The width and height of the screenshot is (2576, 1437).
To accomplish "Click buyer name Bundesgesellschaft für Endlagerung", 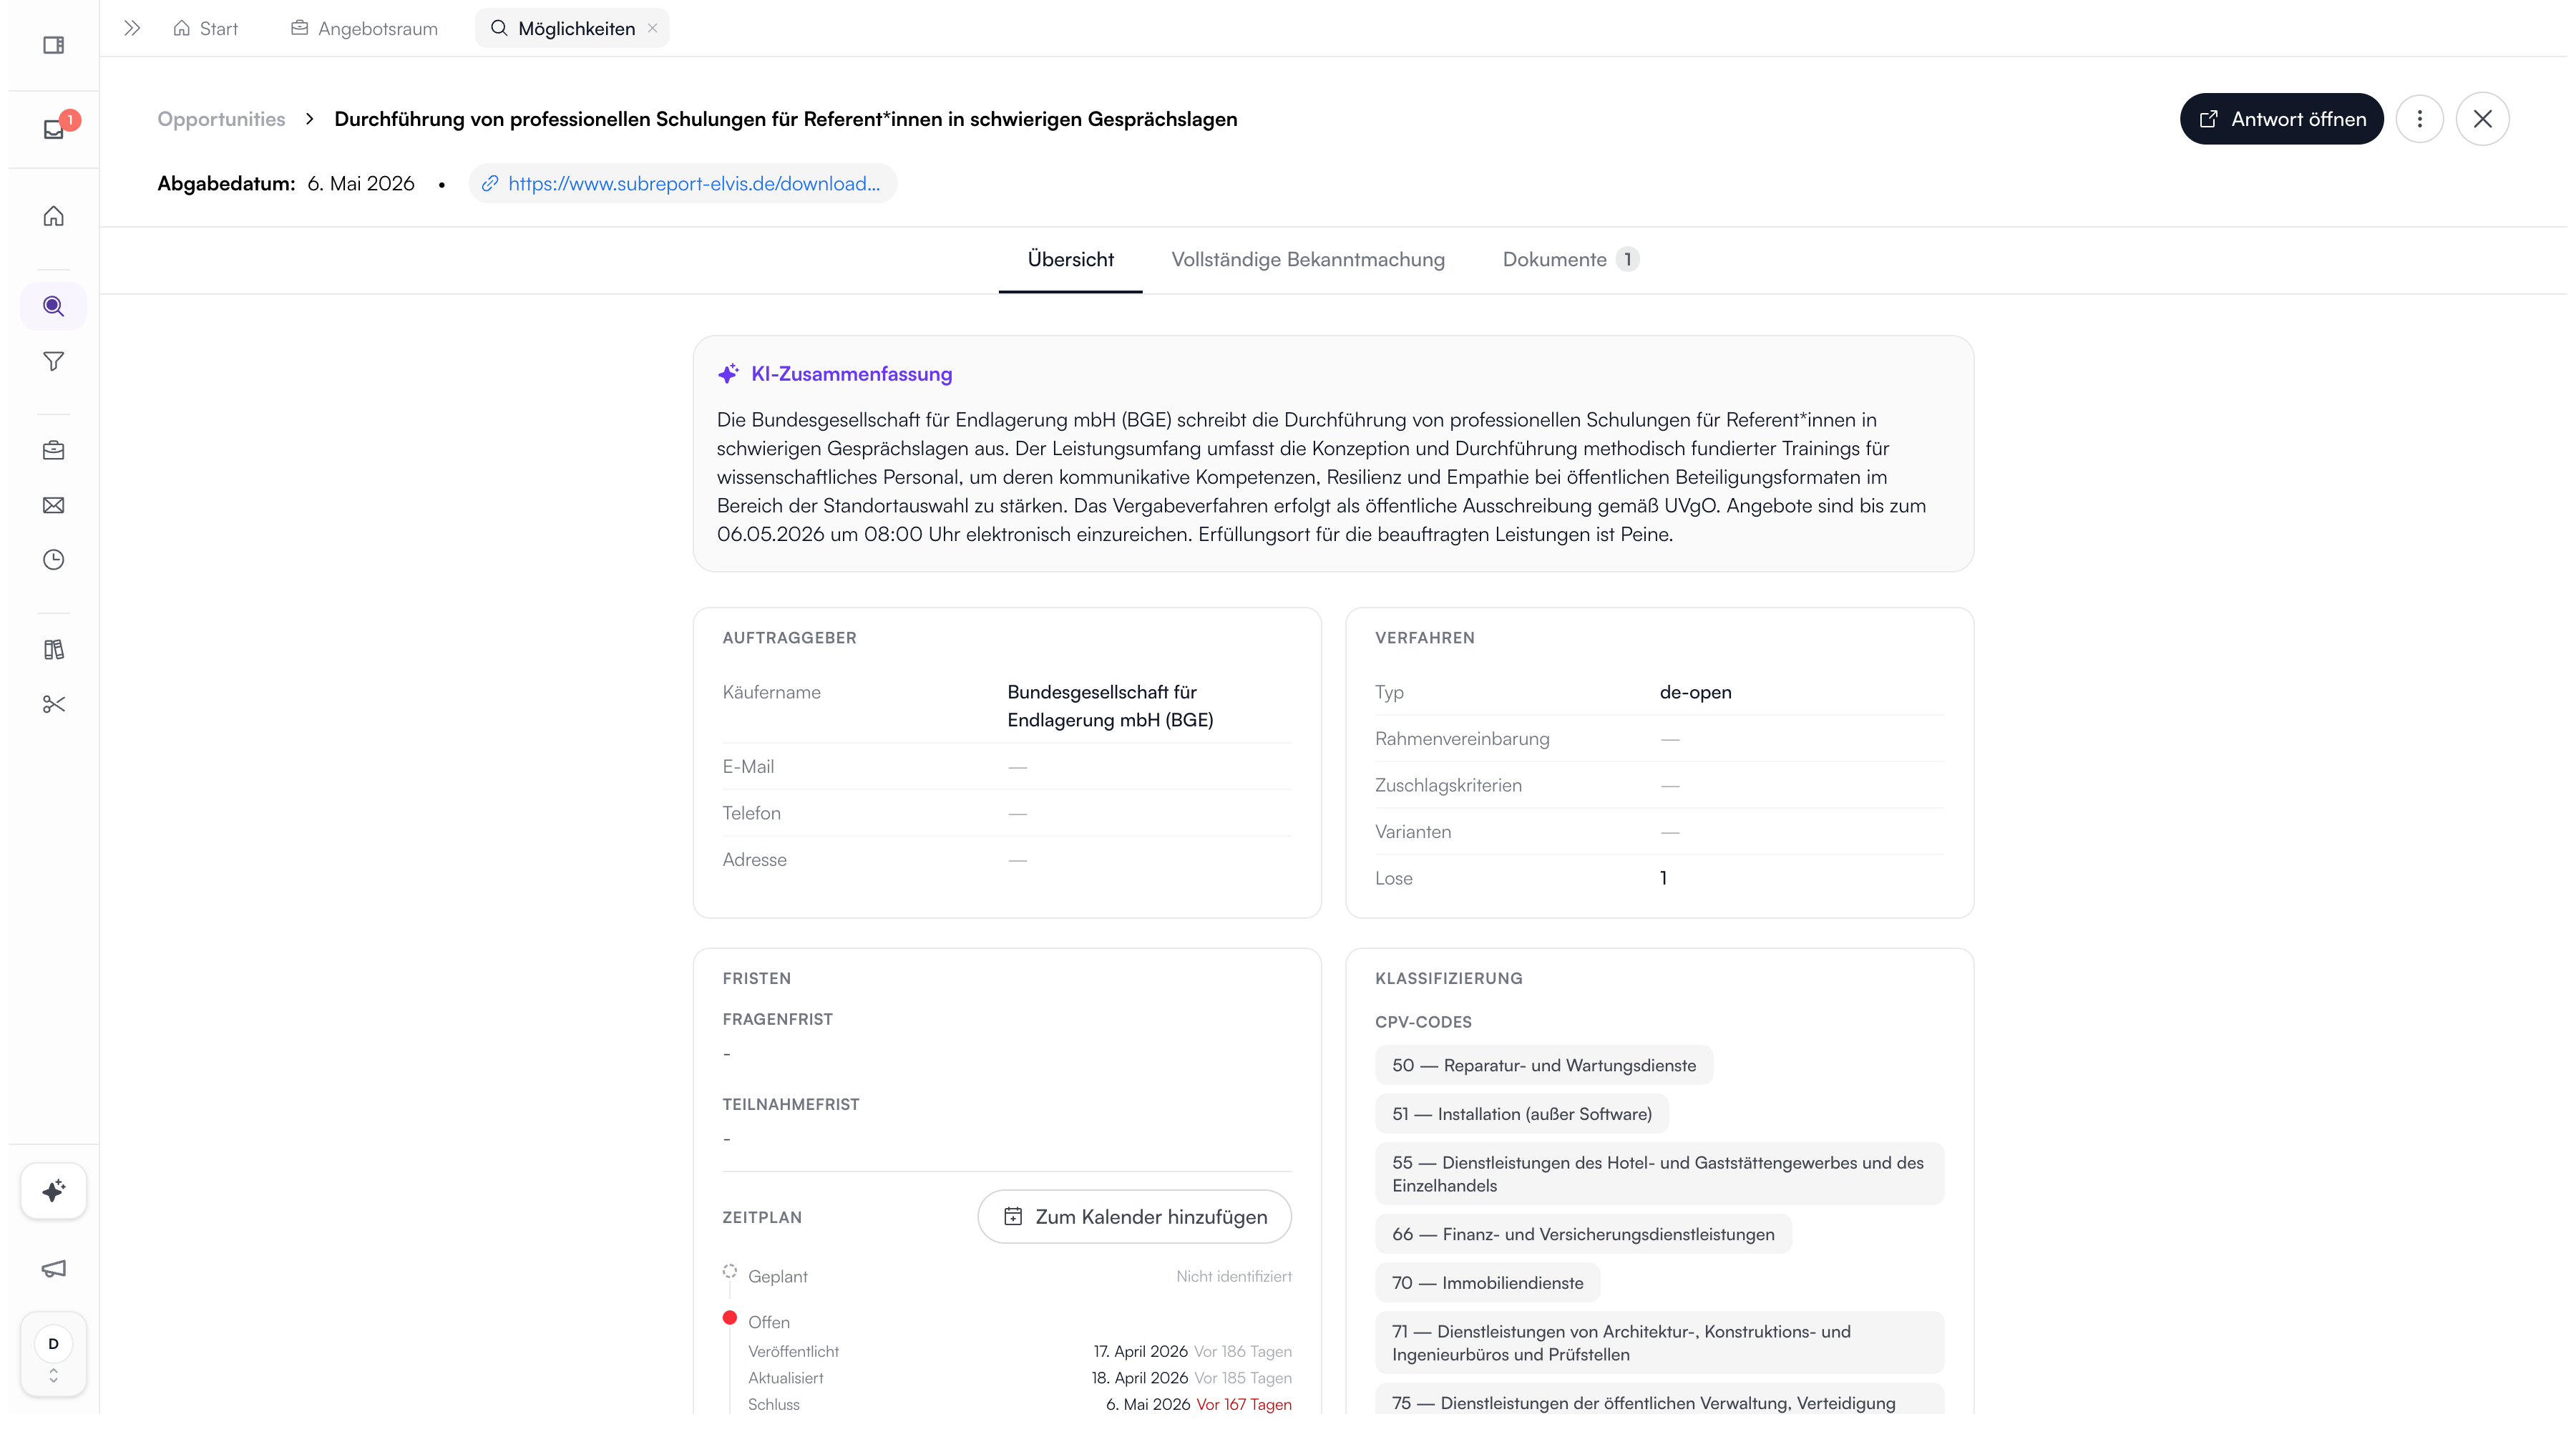I will pos(1110,706).
